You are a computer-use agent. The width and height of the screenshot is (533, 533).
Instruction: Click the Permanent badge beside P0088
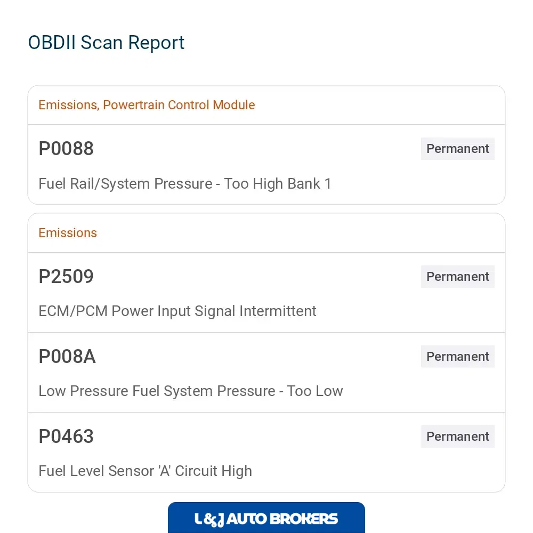(457, 149)
